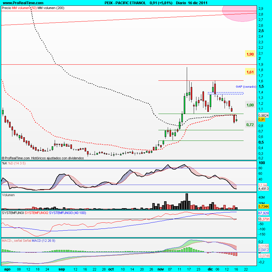Click the 0,91 (+5,81%) quote in the header

tap(161, 3)
